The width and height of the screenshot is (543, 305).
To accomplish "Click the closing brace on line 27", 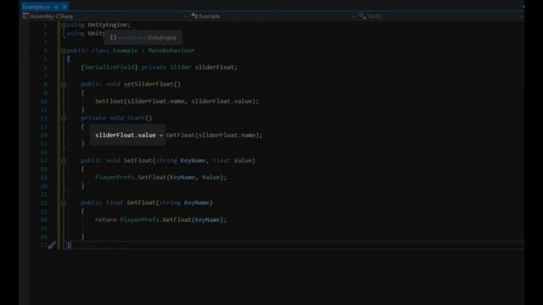I will tap(69, 245).
